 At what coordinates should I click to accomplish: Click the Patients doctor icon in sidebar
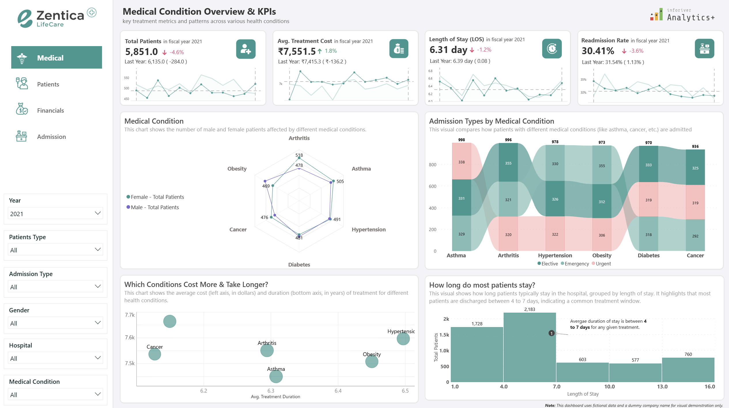pyautogui.click(x=22, y=84)
